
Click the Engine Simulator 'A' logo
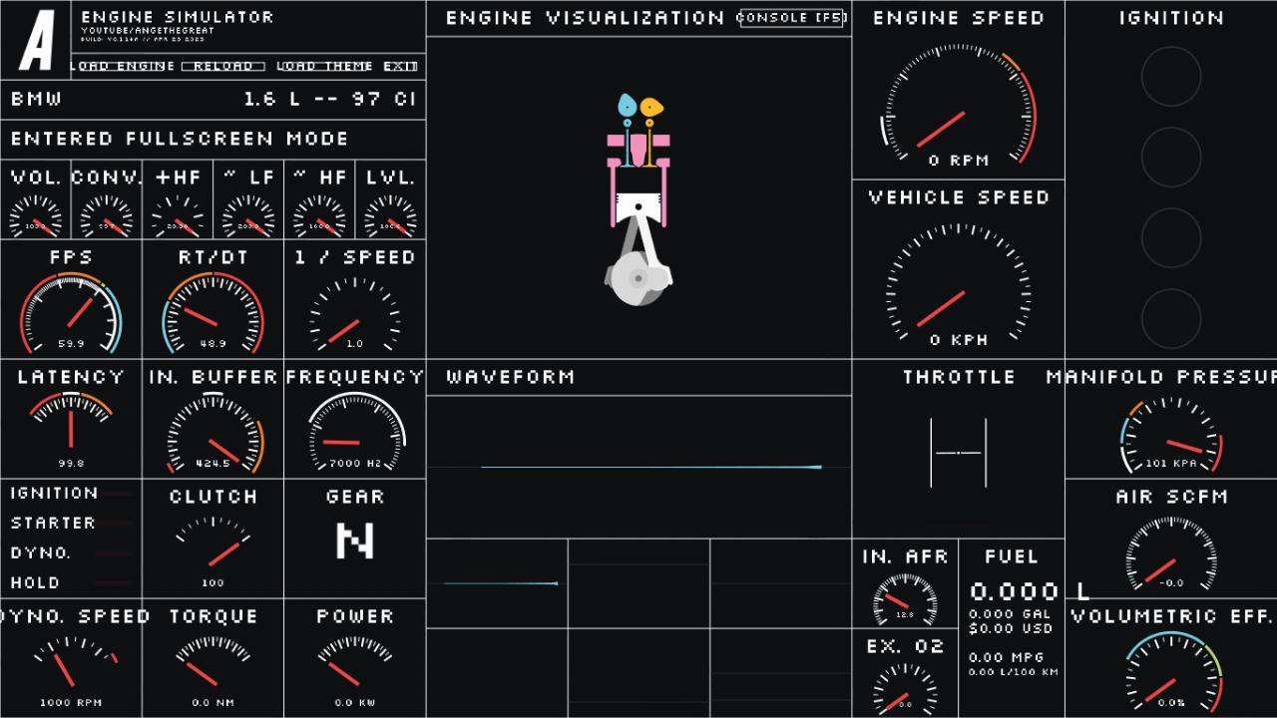pyautogui.click(x=36, y=41)
